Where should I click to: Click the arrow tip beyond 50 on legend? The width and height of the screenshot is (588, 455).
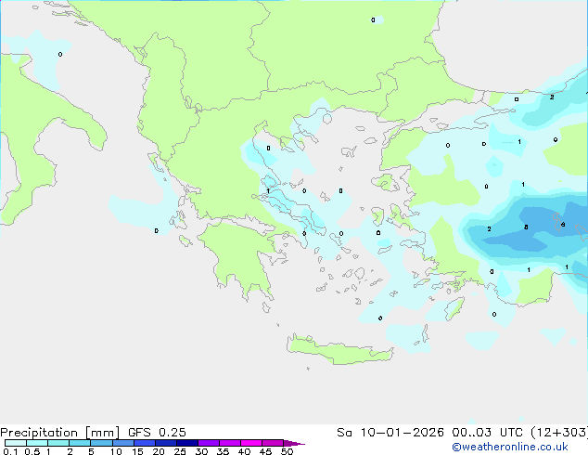[294, 443]
